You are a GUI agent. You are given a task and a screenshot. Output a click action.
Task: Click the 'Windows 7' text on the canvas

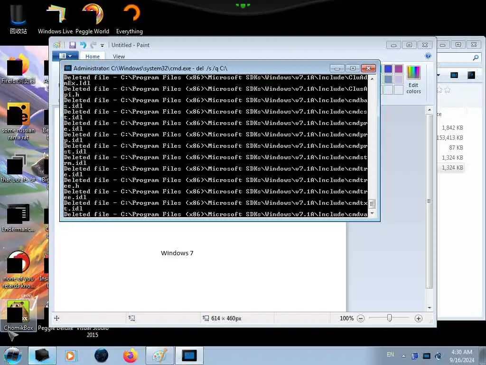[177, 253]
